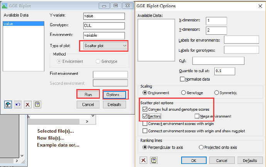Click red X clear icon in Options dialog
Viewport: 266px width, 167px height.
coord(144,160)
